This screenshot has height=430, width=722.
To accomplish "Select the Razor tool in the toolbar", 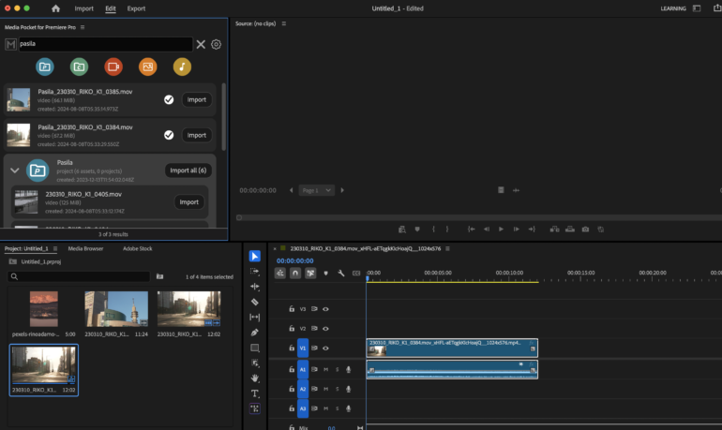I will coord(255,302).
